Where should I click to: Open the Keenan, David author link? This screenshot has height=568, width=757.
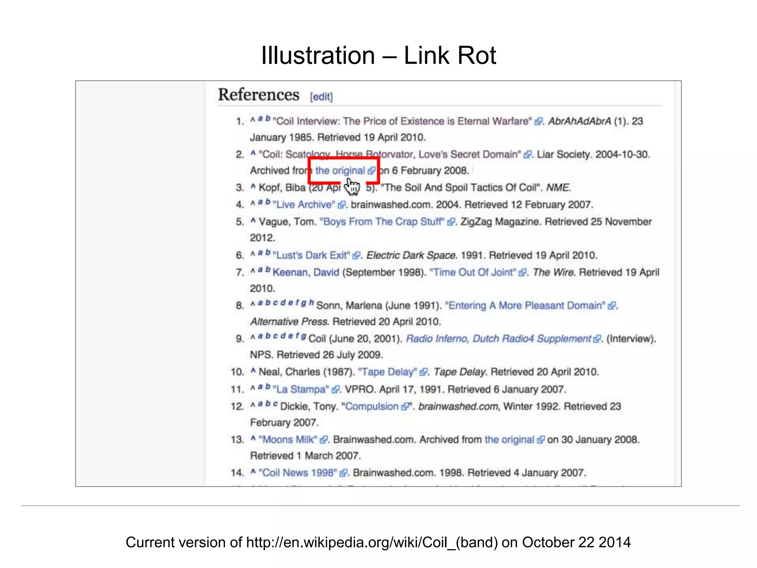coord(306,273)
